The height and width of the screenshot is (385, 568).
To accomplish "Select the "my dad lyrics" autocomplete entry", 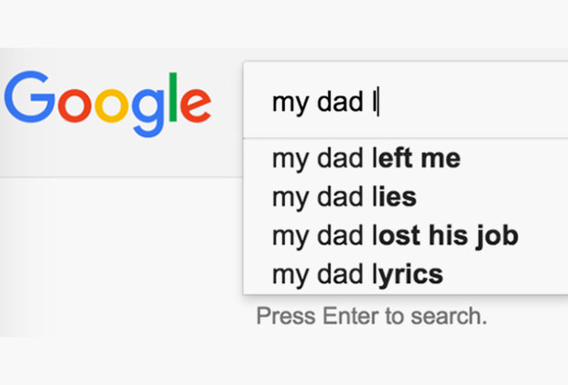I will tap(357, 273).
